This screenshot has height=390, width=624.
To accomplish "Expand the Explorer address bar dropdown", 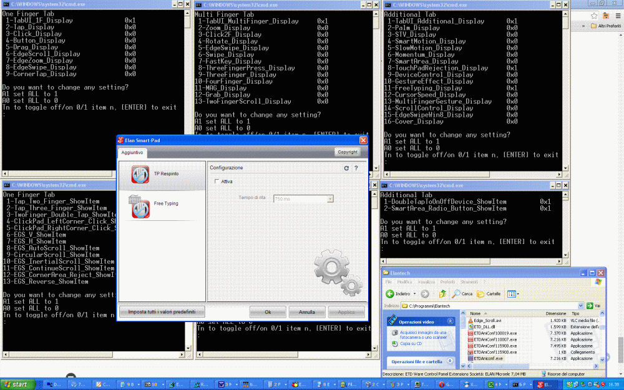I will (x=581, y=306).
